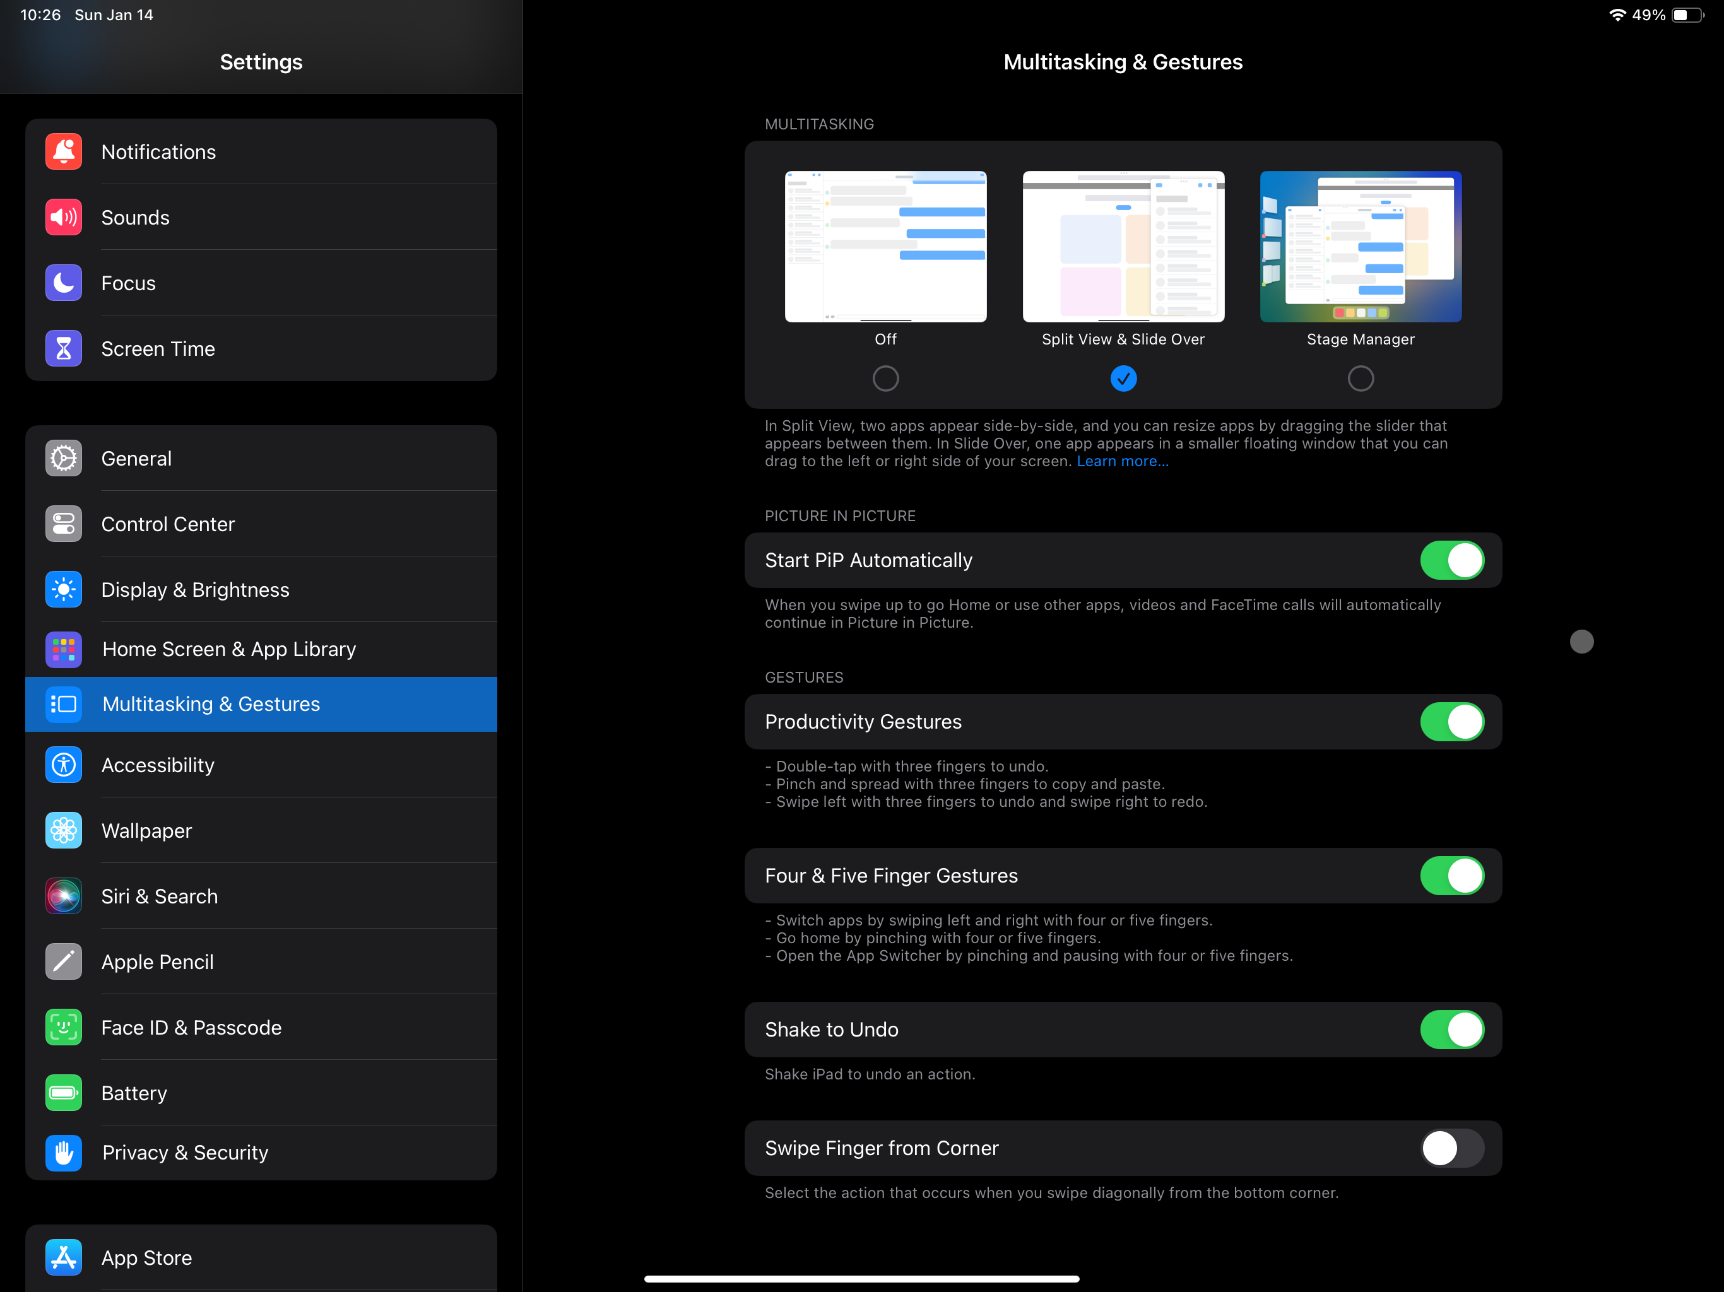Turn off Productivity Gestures toggle
This screenshot has height=1292, width=1724.
point(1451,722)
